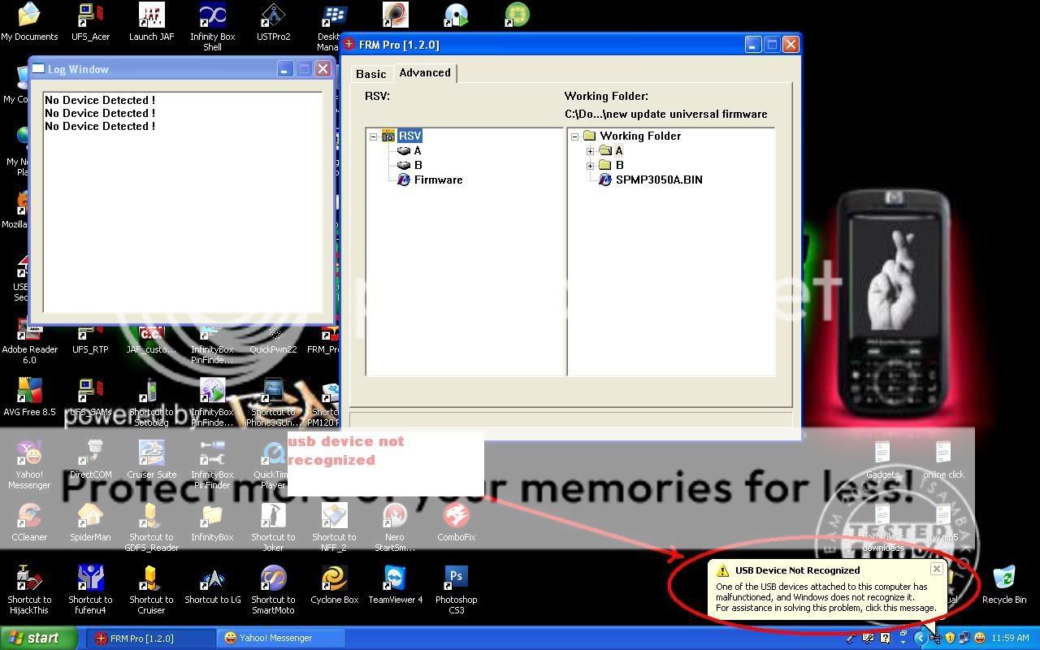The image size is (1040, 650).
Task: Click the network connection tray icon
Action: coord(964,639)
